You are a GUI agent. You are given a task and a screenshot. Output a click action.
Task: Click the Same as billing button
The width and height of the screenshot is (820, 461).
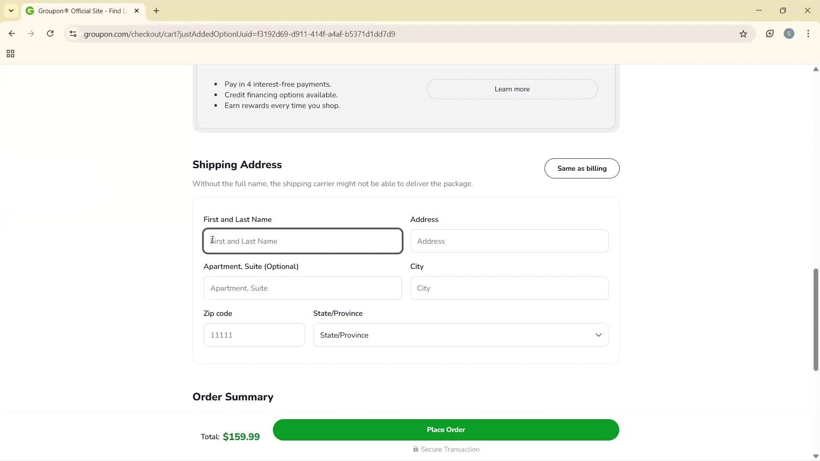point(582,168)
